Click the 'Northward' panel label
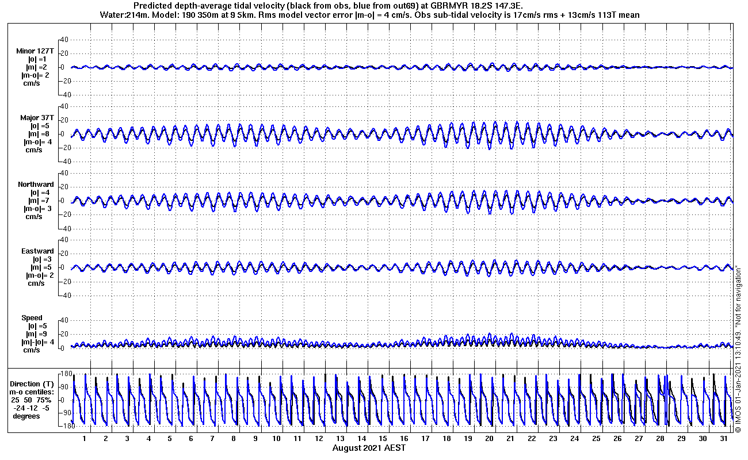 [x=36, y=185]
